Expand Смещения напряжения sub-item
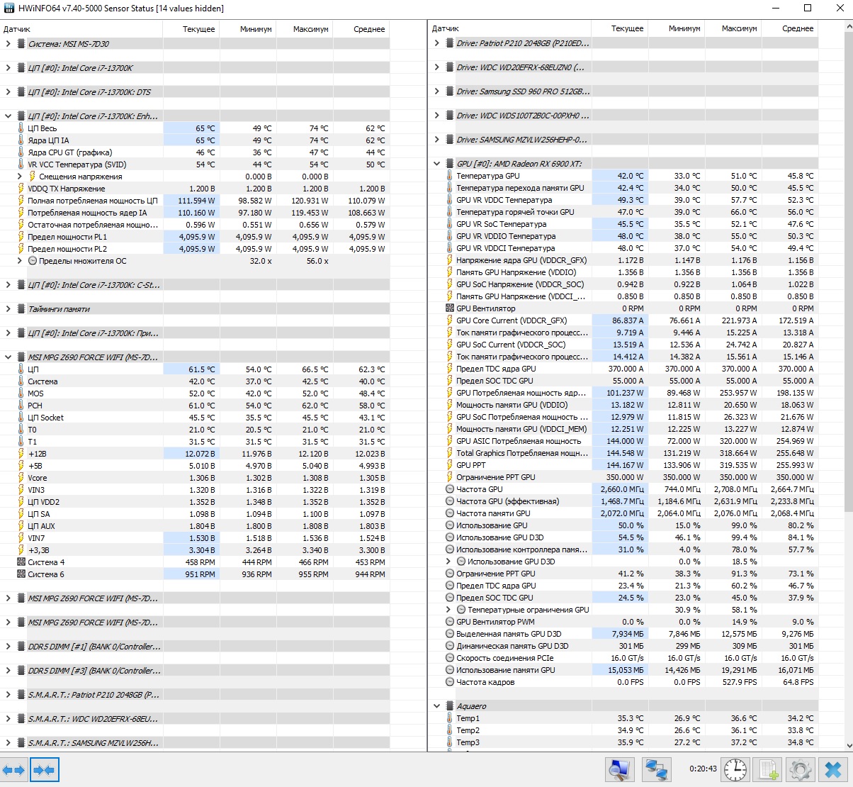This screenshot has height=787, width=853. (x=20, y=177)
